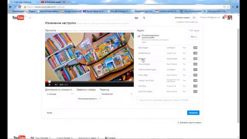Click the browser back arrow

click(x=10, y=7)
